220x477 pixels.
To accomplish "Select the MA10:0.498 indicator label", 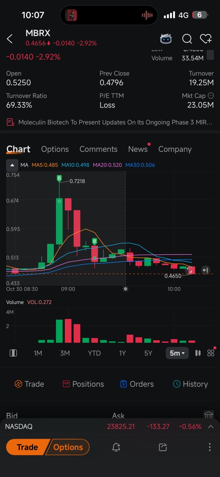I will pos(75,165).
